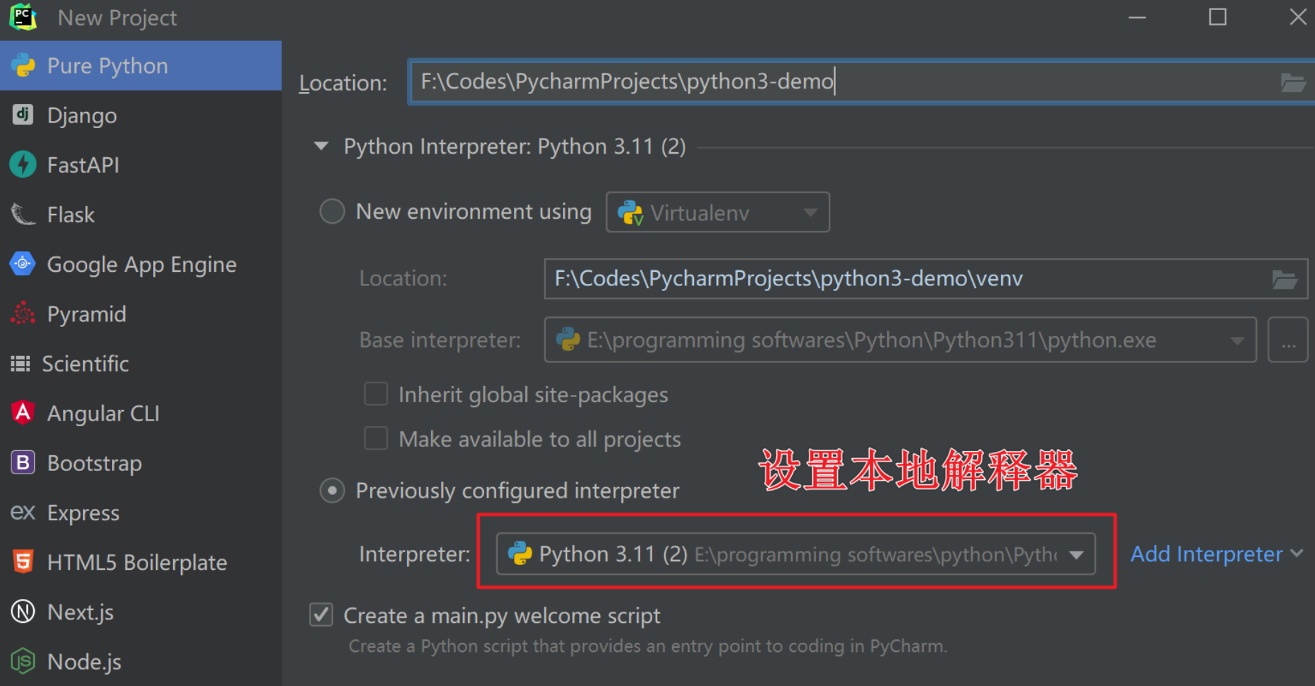Image resolution: width=1315 pixels, height=686 pixels.
Task: Choose FastAPI project type
Action: tap(140, 165)
